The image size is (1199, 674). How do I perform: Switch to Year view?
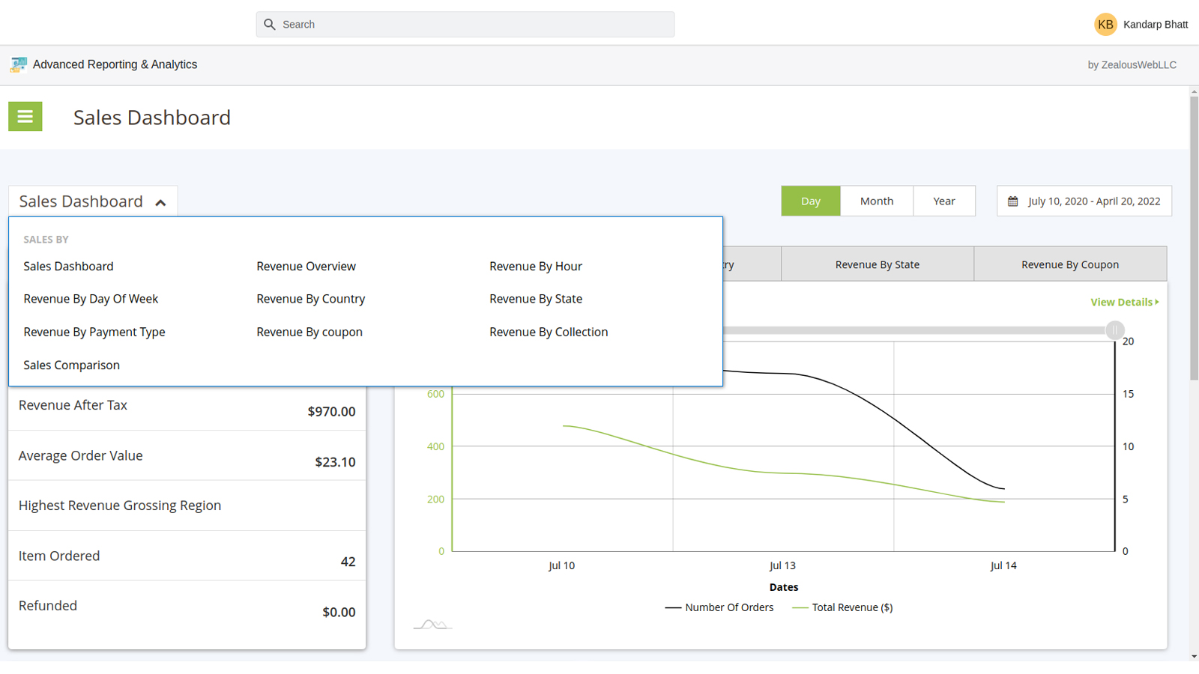point(943,201)
